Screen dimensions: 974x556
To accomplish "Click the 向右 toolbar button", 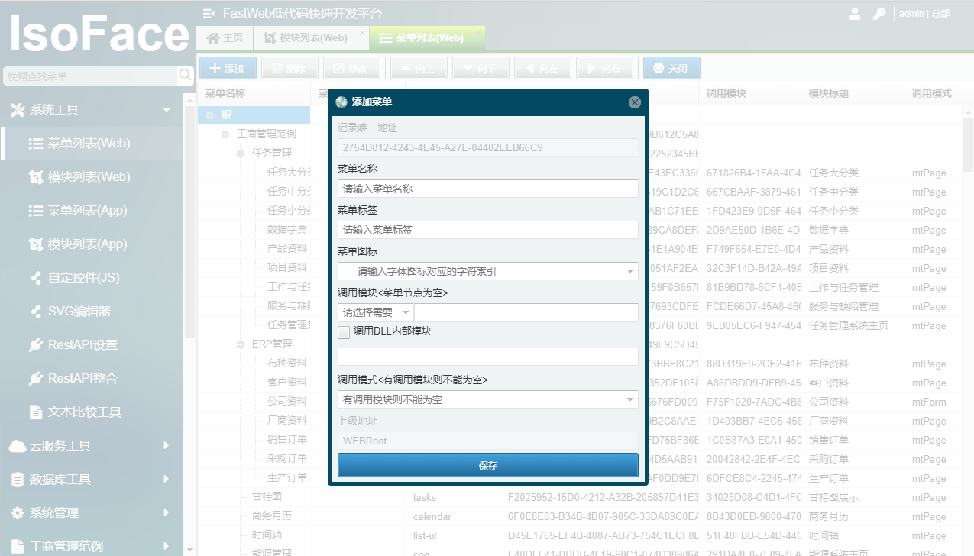I will pyautogui.click(x=604, y=68).
